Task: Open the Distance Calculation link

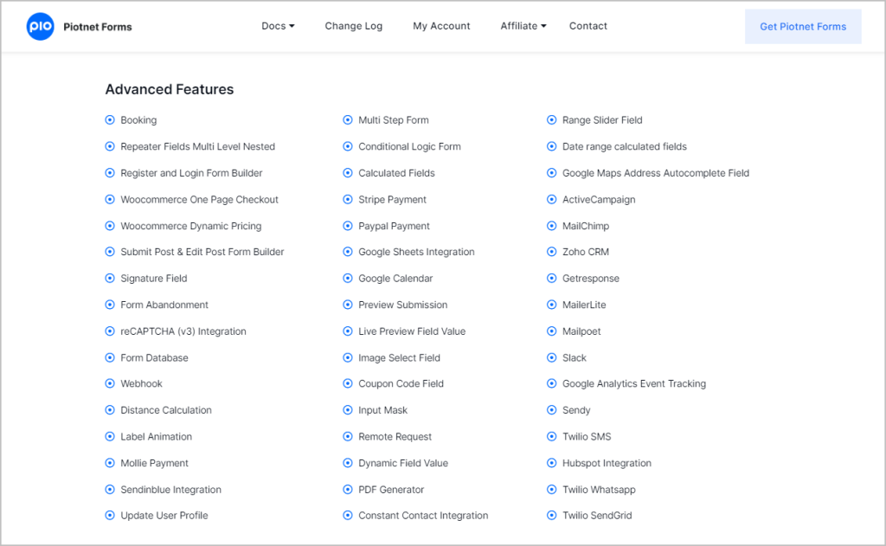Action: tap(166, 410)
